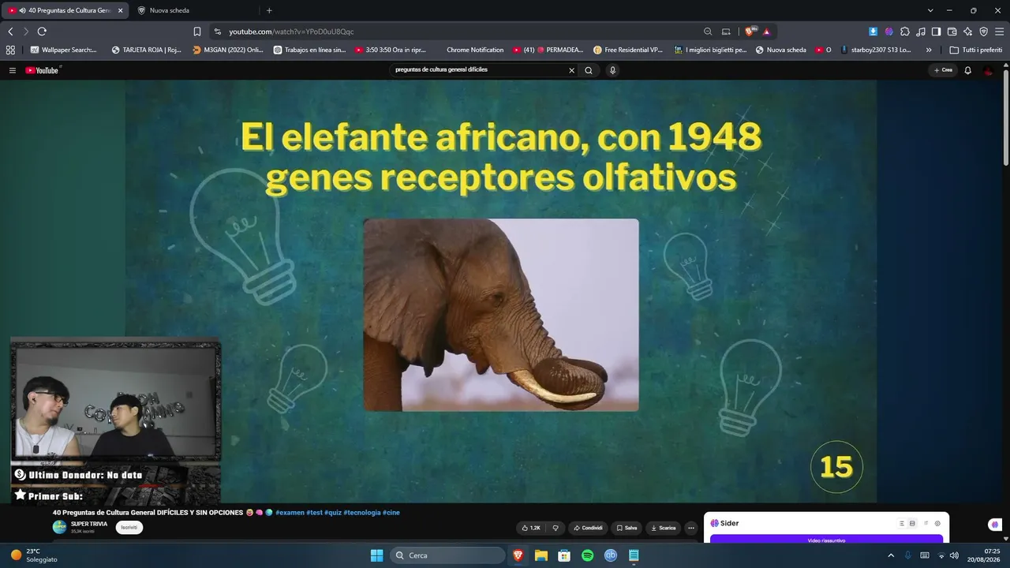Open the TARJETA ROJA bookmark

pyautogui.click(x=147, y=50)
